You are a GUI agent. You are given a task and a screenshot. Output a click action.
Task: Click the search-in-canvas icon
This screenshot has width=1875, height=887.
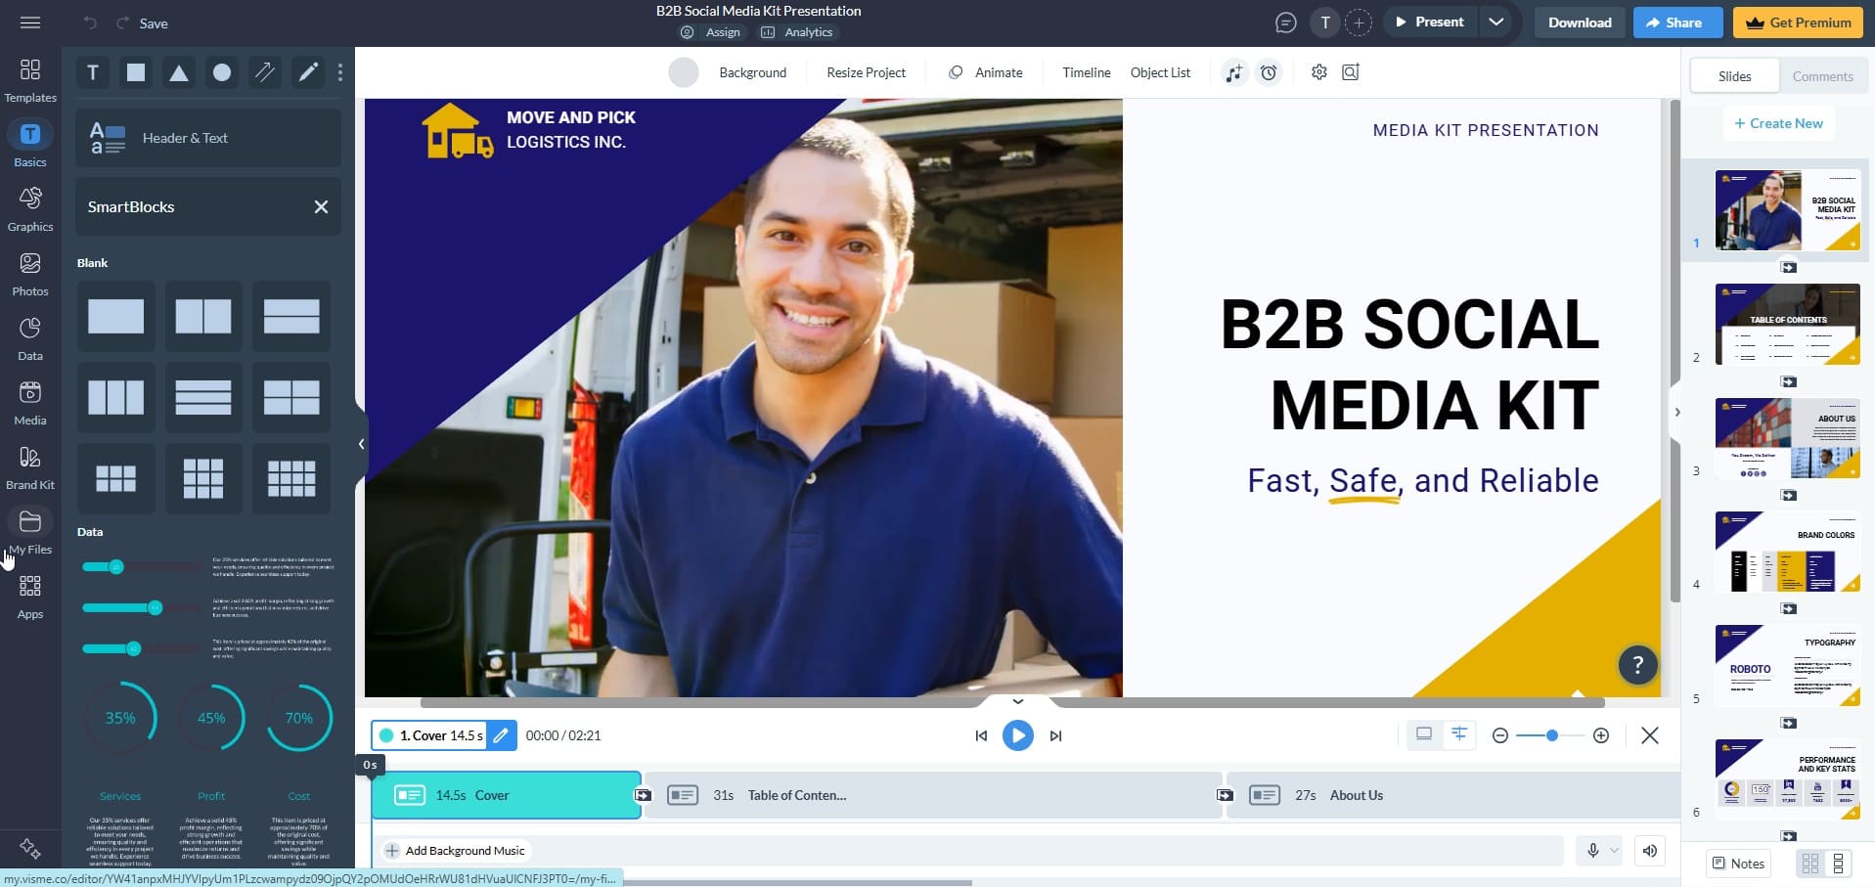point(1351,72)
